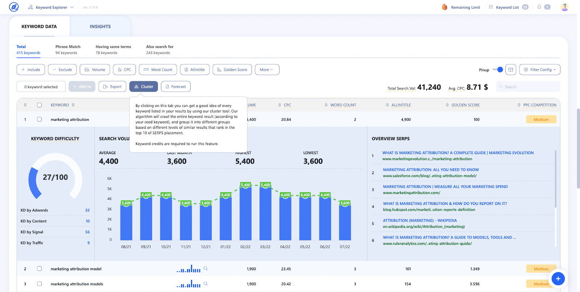The width and height of the screenshot is (580, 292).
Task: Click the Remaining Limit icon
Action: [444, 7]
